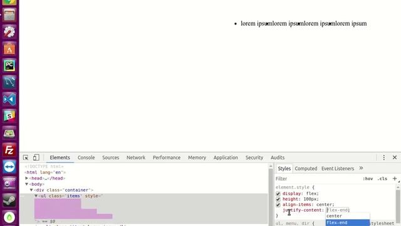401x226 pixels.
Task: Open the Memory tab
Action: click(x=197, y=158)
